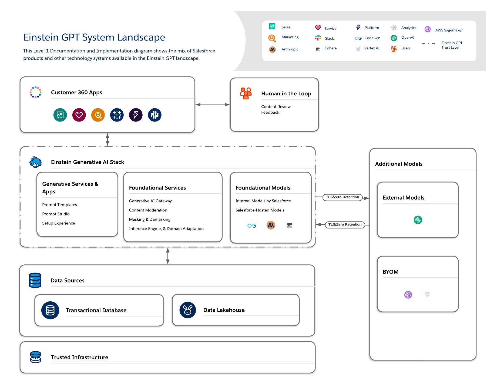Select the Marketing magnifier icon in Customer 360 Apps

pyautogui.click(x=98, y=115)
